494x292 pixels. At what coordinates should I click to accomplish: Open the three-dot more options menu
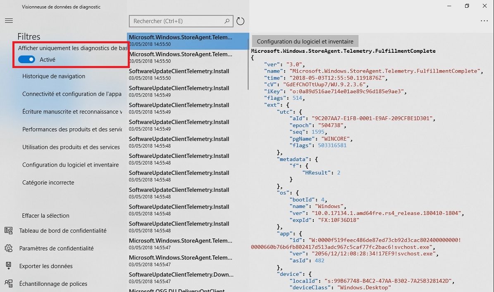[484, 21]
